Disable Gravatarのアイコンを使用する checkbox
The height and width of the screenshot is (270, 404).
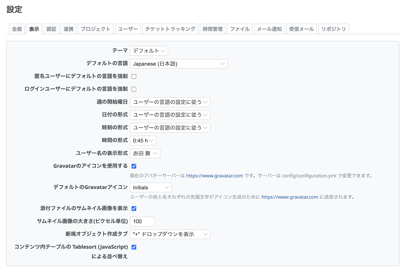[x=134, y=166]
